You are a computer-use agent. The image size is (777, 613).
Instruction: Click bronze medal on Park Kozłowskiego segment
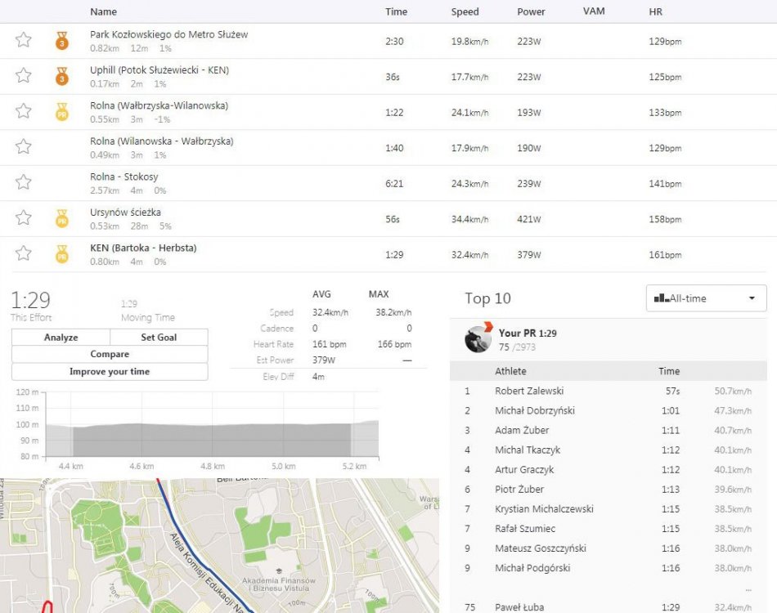pos(62,40)
